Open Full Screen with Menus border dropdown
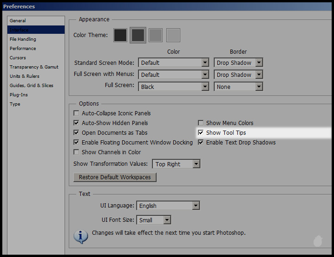334x257 pixels. pyautogui.click(x=259, y=75)
